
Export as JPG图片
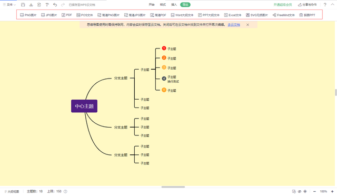click(49, 15)
